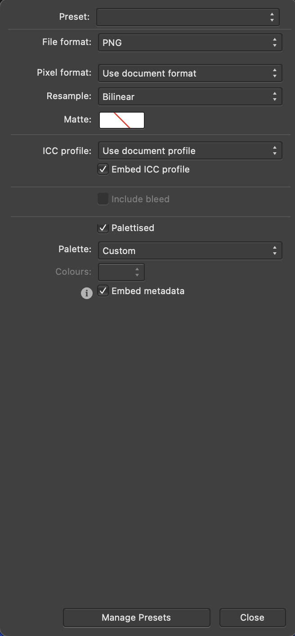Viewport: 295px width, 636px height.
Task: Open the Preset dropdown
Action: pos(188,17)
